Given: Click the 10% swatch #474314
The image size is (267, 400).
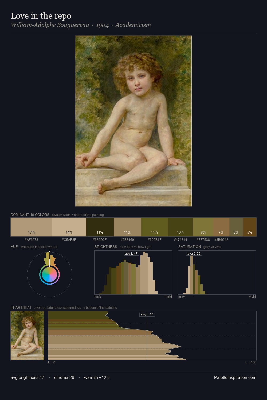Looking at the screenshot, I should 180,227.
